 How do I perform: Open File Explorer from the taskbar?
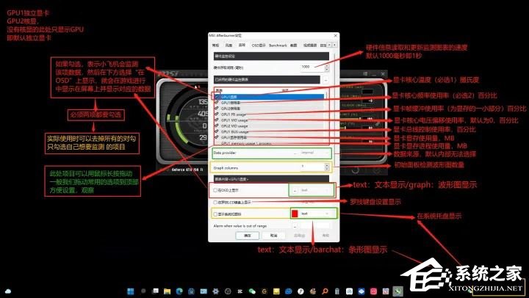click(167, 291)
